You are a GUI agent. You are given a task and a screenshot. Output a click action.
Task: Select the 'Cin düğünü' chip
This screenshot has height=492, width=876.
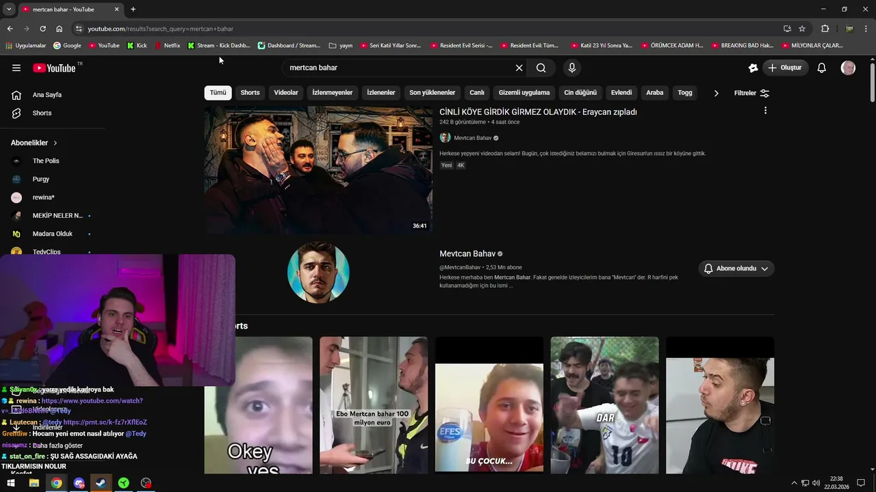point(580,92)
